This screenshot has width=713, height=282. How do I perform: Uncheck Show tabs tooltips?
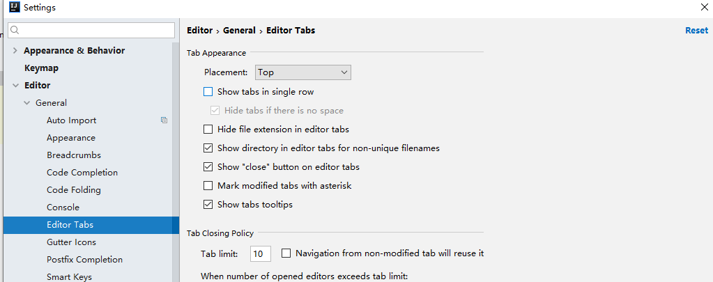tap(208, 205)
